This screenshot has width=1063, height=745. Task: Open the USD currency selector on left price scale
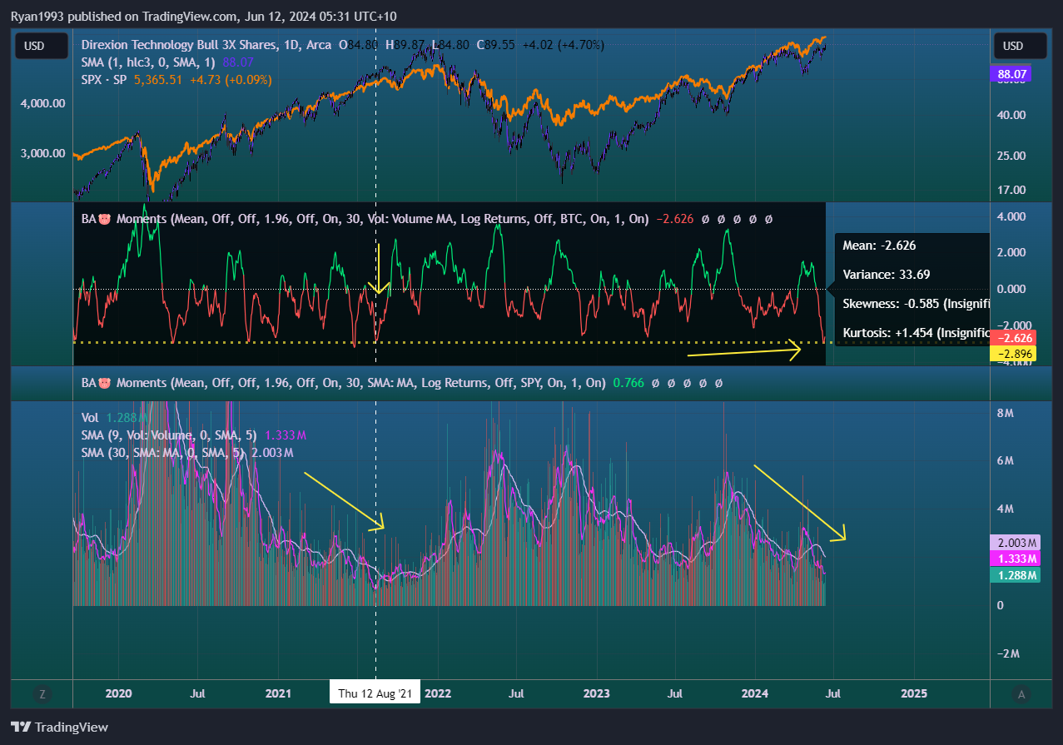click(x=41, y=47)
